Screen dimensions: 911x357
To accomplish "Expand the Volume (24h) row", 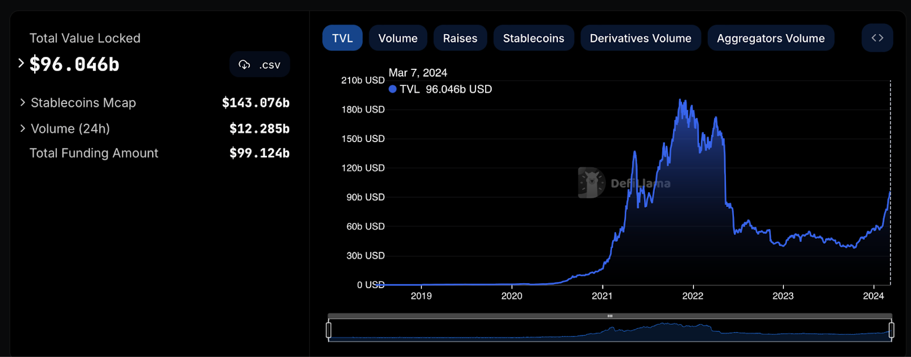I will point(23,128).
